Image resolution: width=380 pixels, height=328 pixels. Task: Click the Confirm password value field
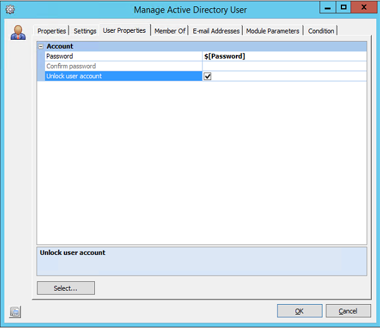(x=285, y=66)
